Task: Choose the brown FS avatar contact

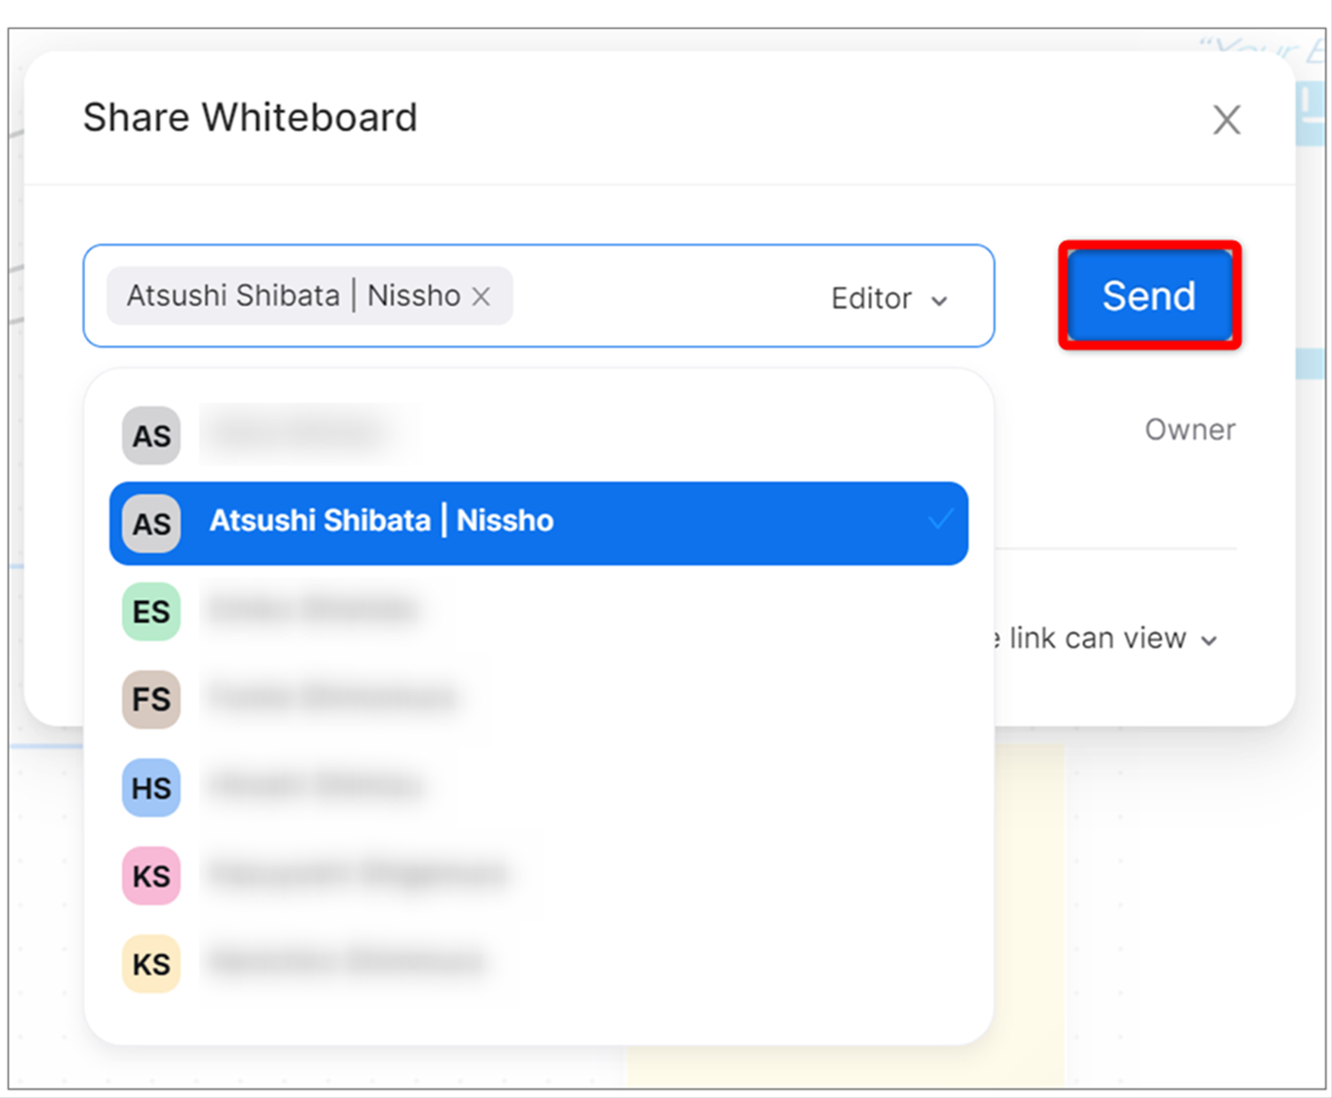Action: [x=538, y=699]
